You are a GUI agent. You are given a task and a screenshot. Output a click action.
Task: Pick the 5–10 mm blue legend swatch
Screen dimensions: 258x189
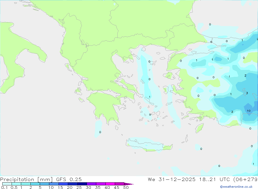[44, 184]
